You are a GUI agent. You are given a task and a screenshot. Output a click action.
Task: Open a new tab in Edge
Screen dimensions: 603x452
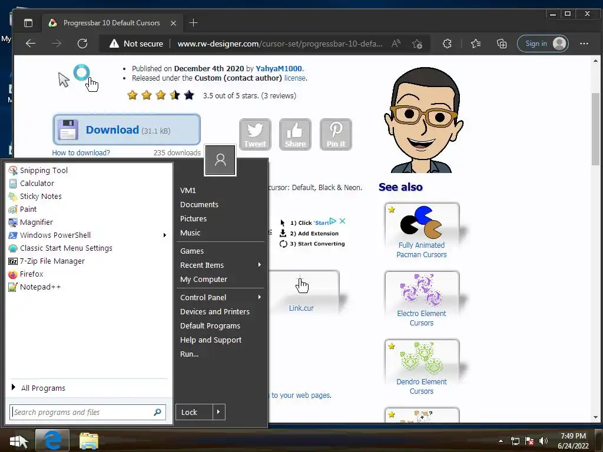coord(193,23)
